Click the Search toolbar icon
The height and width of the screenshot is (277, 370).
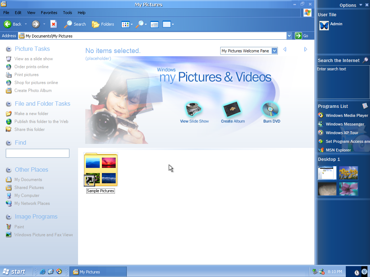[74, 24]
